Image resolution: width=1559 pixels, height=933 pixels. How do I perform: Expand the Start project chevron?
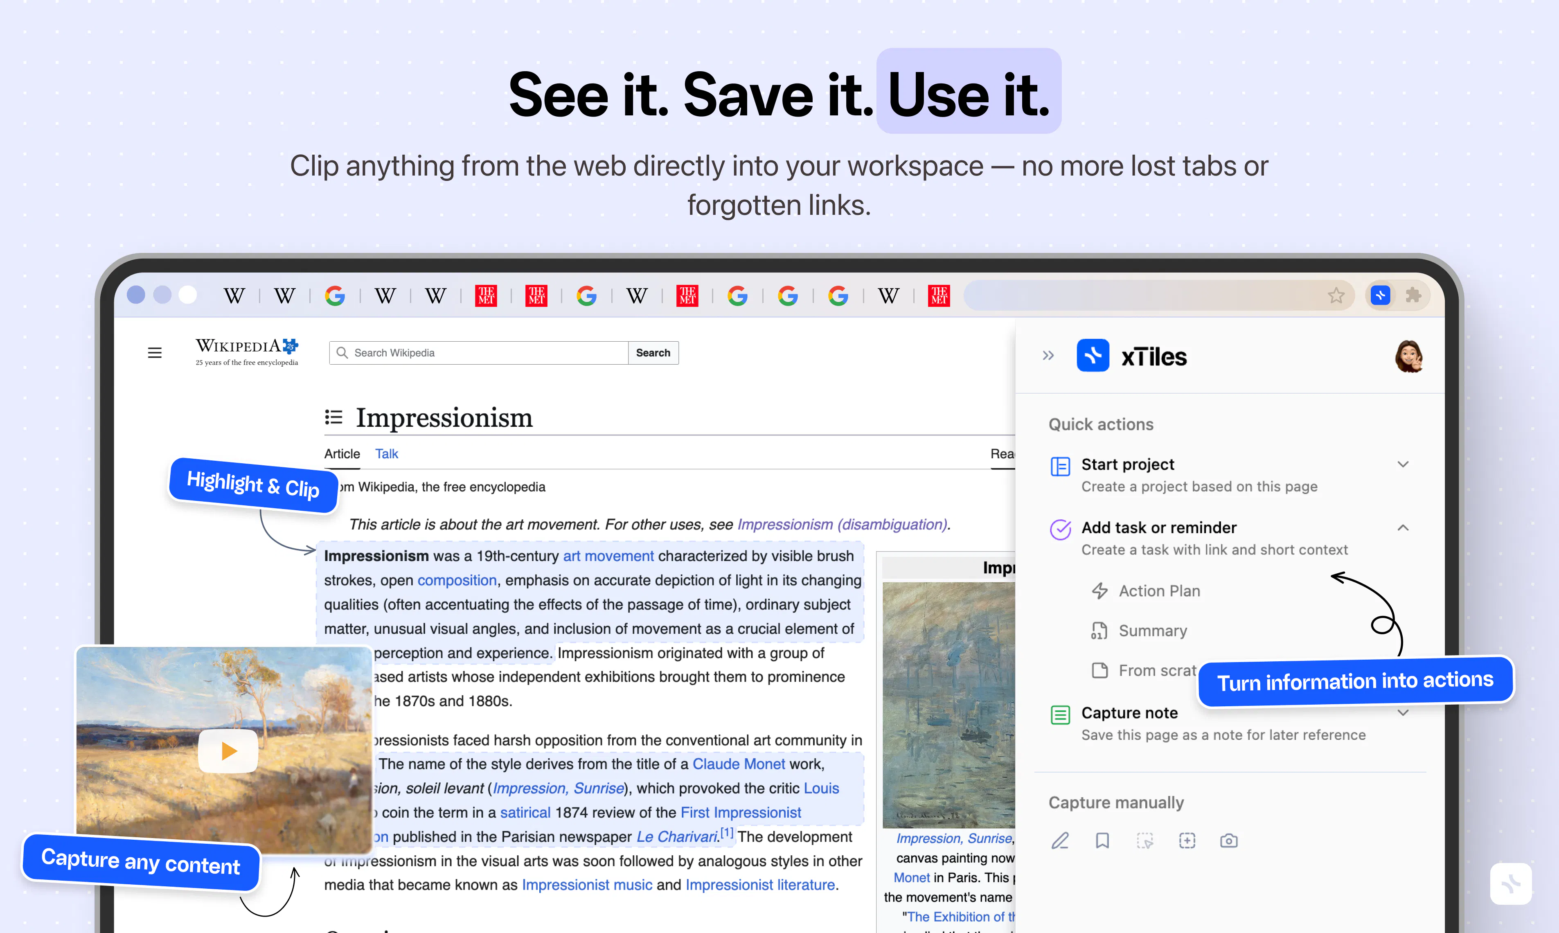(x=1403, y=464)
